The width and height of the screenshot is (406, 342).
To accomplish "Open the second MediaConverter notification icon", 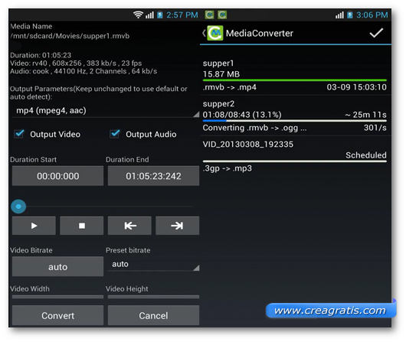I will coord(222,15).
